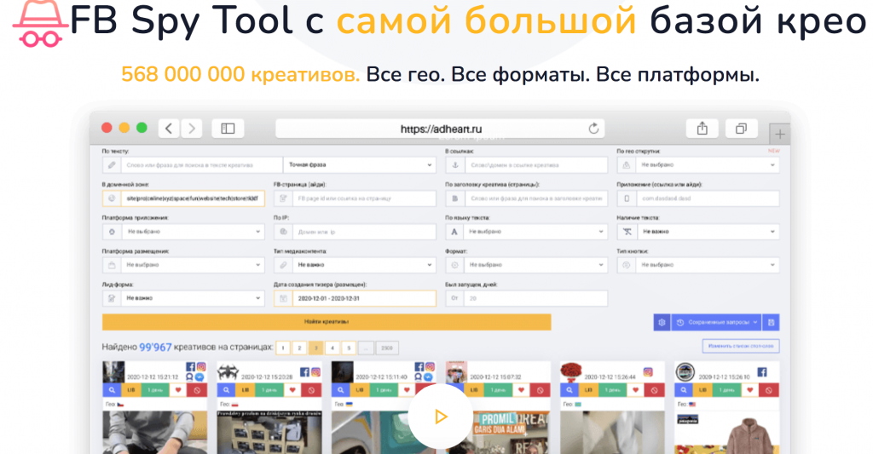Expand the 'Платформа размещения' dropdown
The image size is (873, 454).
pos(183,265)
